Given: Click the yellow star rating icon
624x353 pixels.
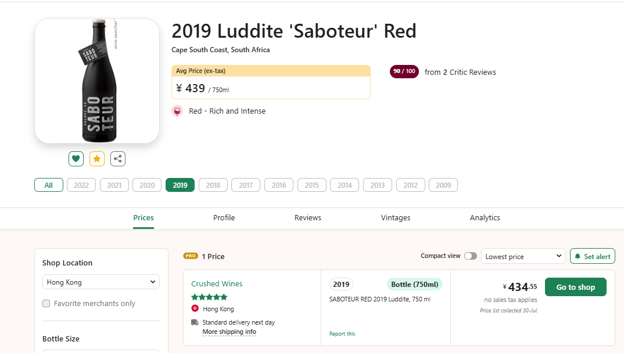Looking at the screenshot, I should pos(97,158).
